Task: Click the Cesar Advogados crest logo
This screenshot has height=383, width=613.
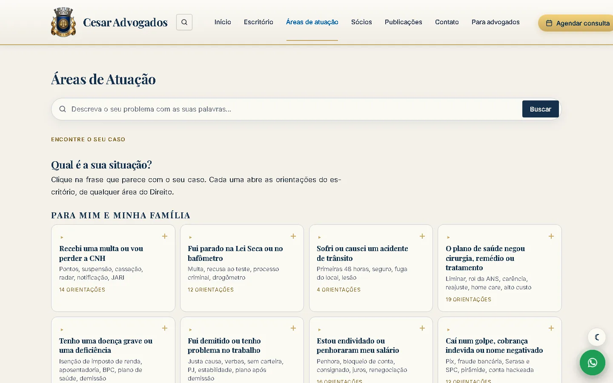Action: (x=63, y=22)
